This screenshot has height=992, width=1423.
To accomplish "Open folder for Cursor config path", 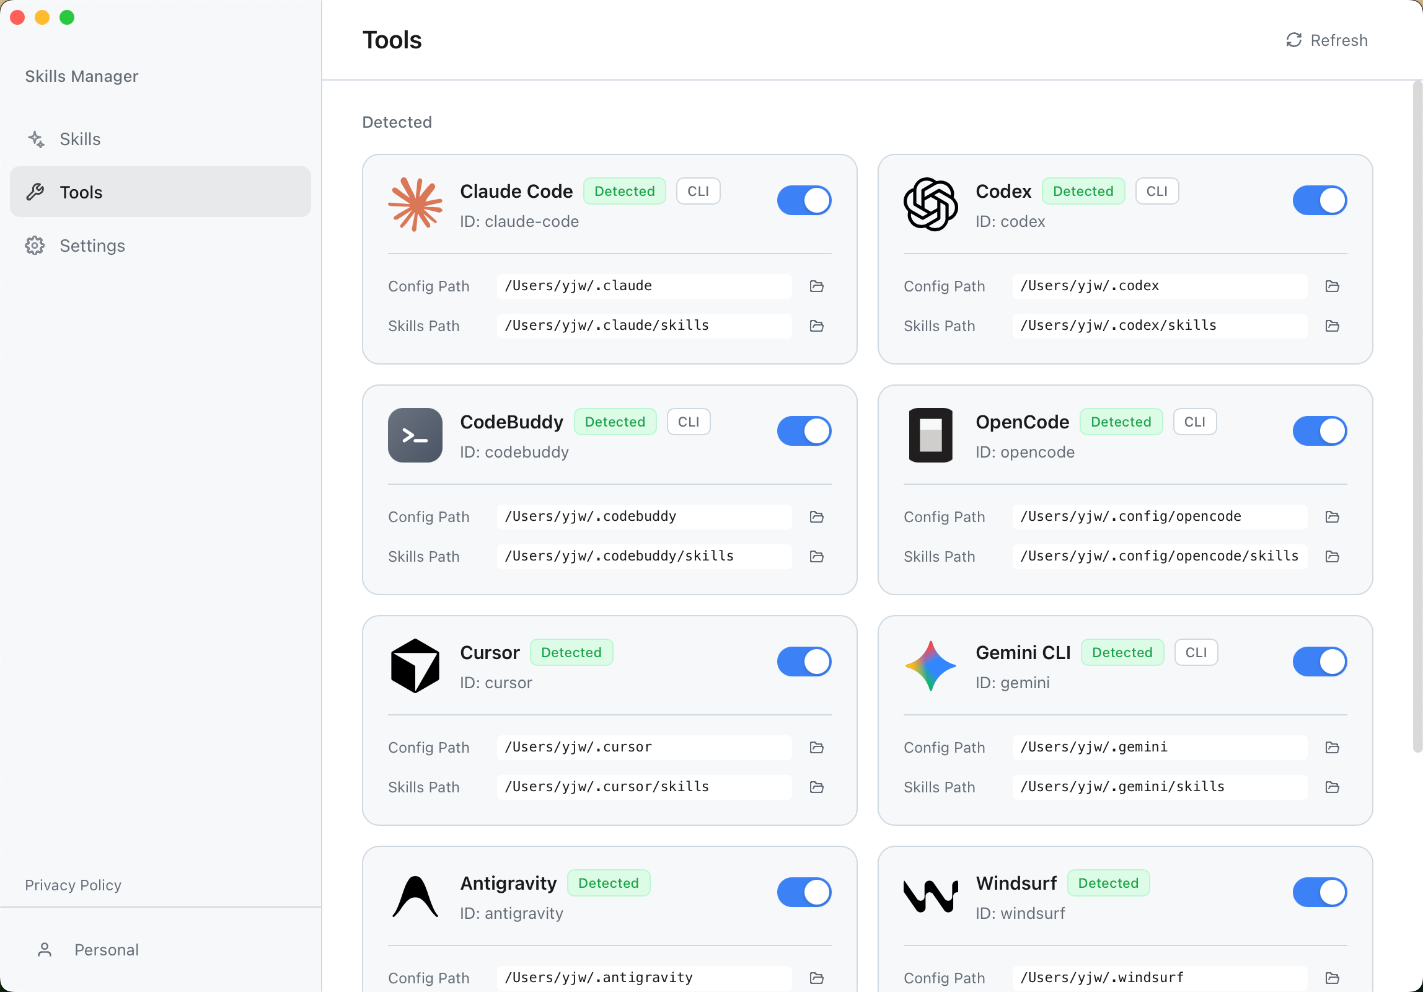I will (816, 747).
